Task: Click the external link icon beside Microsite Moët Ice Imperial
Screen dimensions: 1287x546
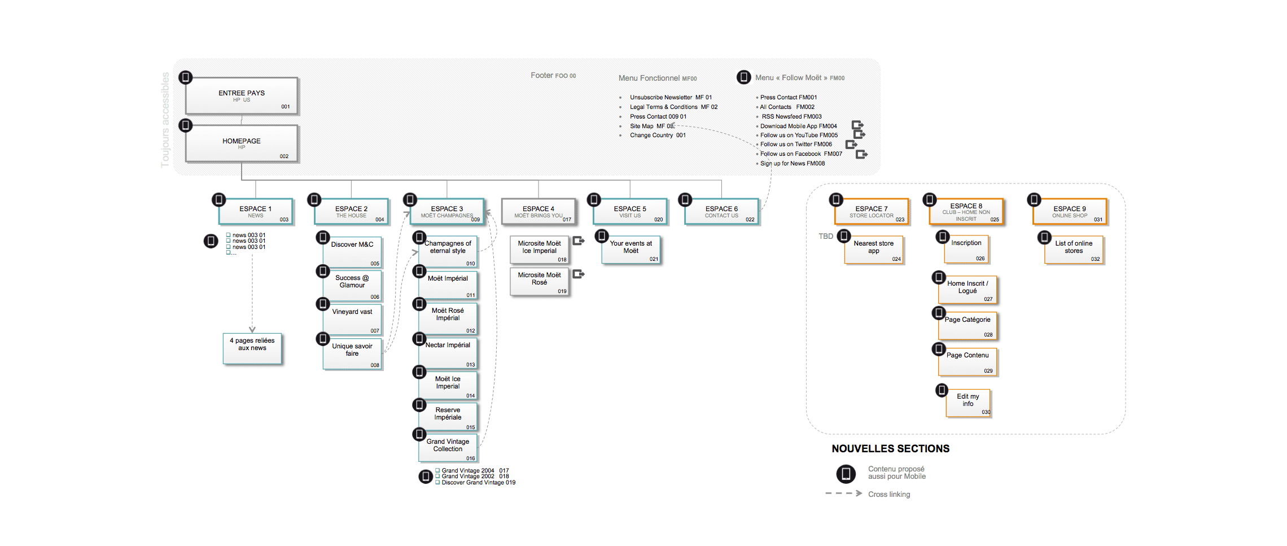Action: click(x=579, y=241)
